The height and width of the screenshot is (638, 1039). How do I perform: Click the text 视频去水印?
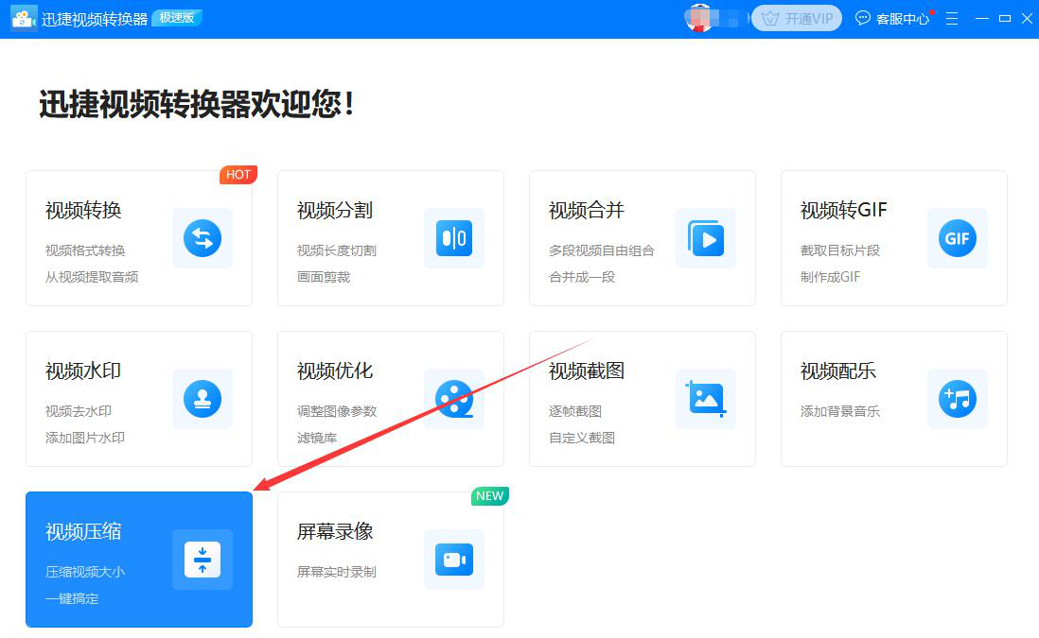pyautogui.click(x=79, y=412)
